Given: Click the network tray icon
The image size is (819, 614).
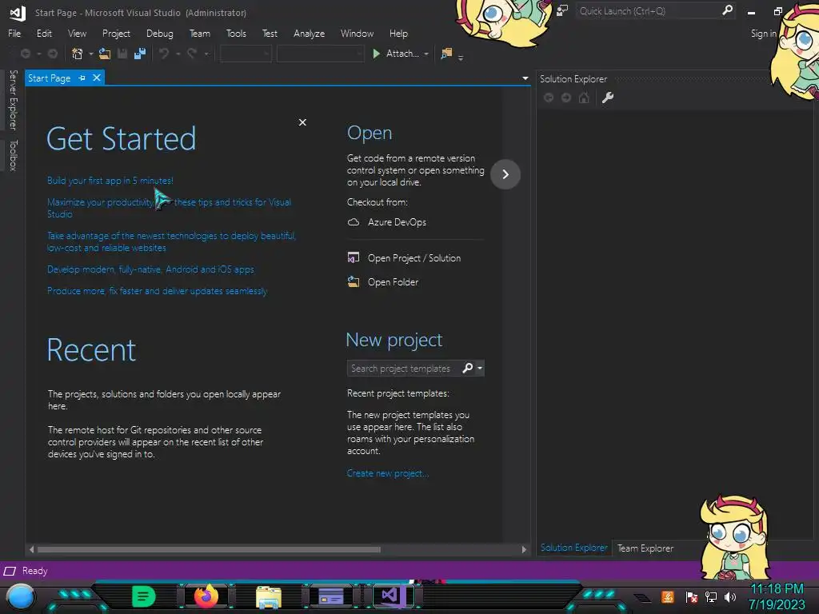Looking at the screenshot, I should (711, 596).
